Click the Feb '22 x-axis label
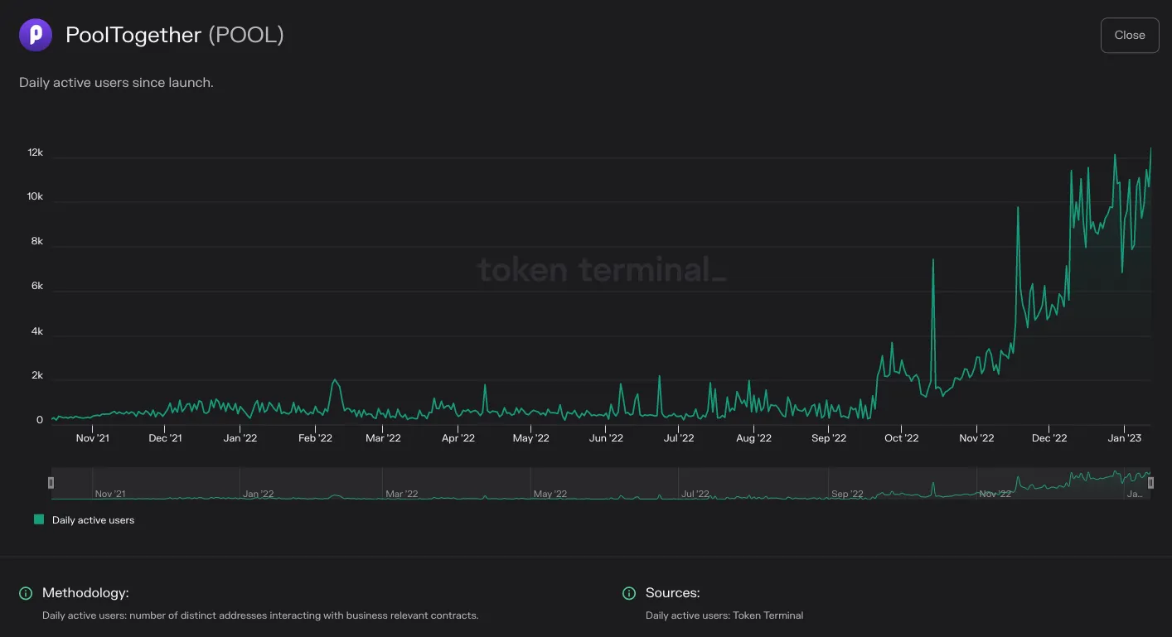Viewport: 1172px width, 637px height. point(315,438)
